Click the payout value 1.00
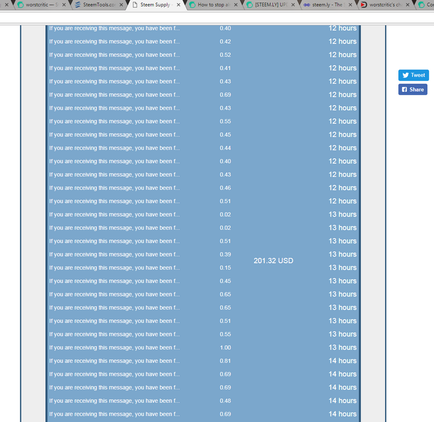The height and width of the screenshot is (422, 434). coord(225,347)
